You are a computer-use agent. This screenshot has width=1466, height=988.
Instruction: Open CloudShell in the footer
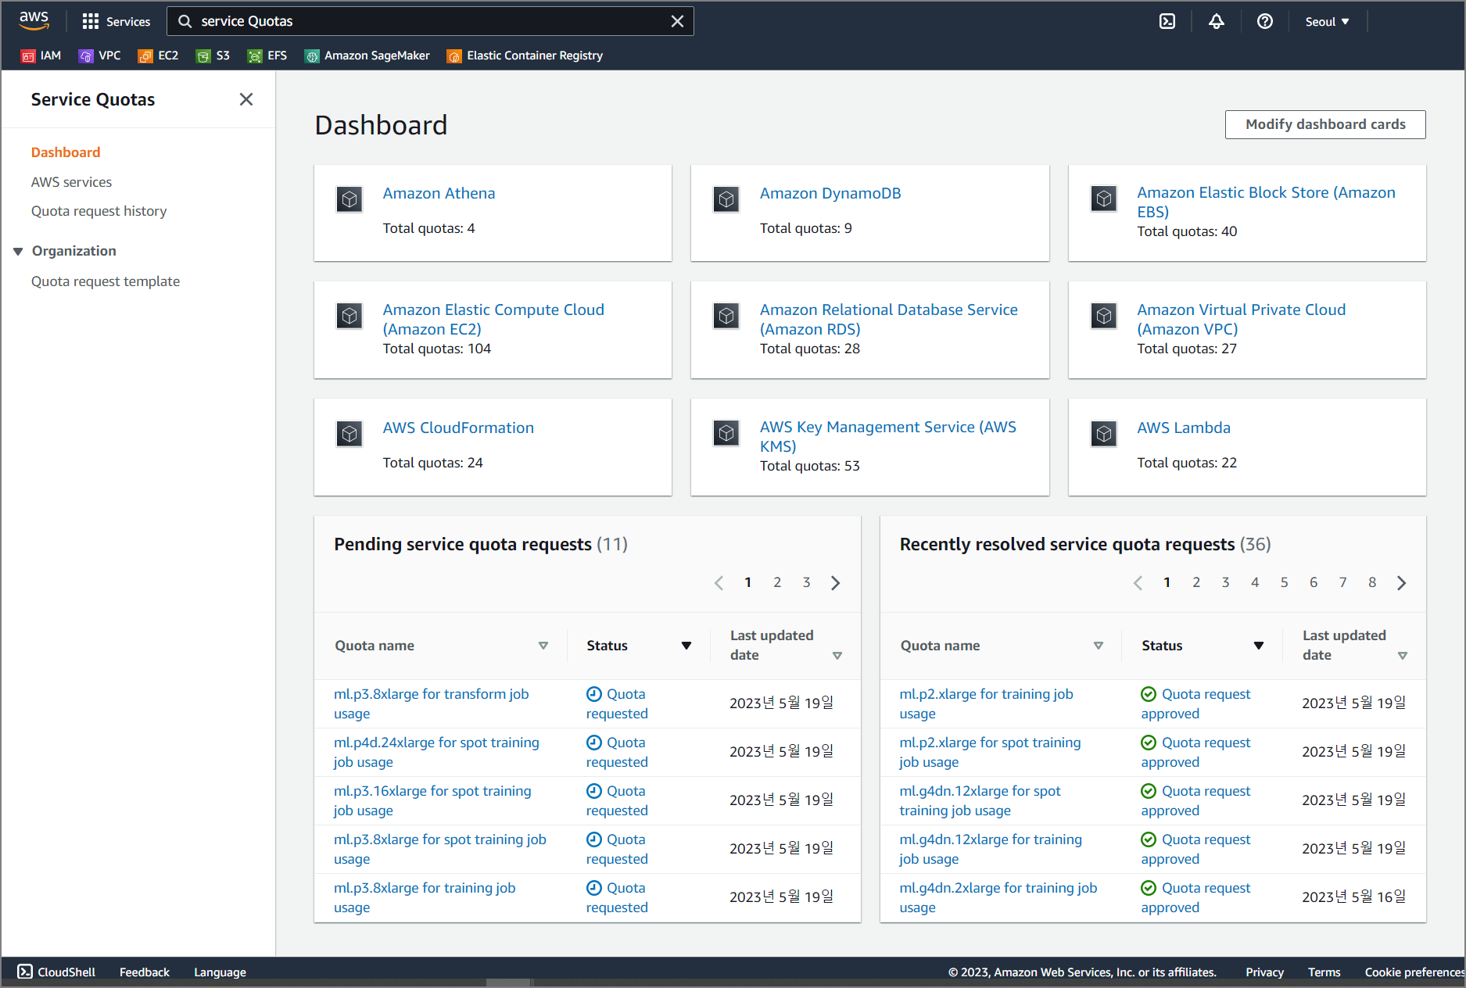coord(56,972)
